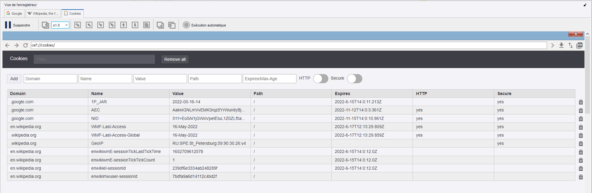Click the cookies Filter input field
This screenshot has width=592, height=193.
(94, 59)
